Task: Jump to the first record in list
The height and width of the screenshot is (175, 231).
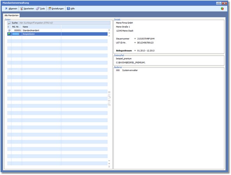Action: pyautogui.click(x=109, y=30)
